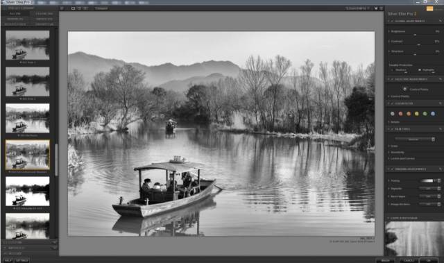The height and width of the screenshot is (263, 444).
Task: Select the side-by-side preview icon
Action: (x=85, y=8)
